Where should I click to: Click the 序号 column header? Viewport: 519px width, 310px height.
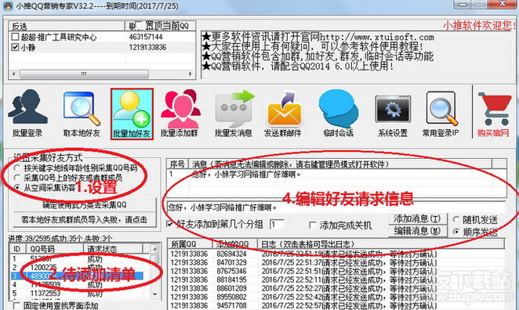click(x=177, y=164)
